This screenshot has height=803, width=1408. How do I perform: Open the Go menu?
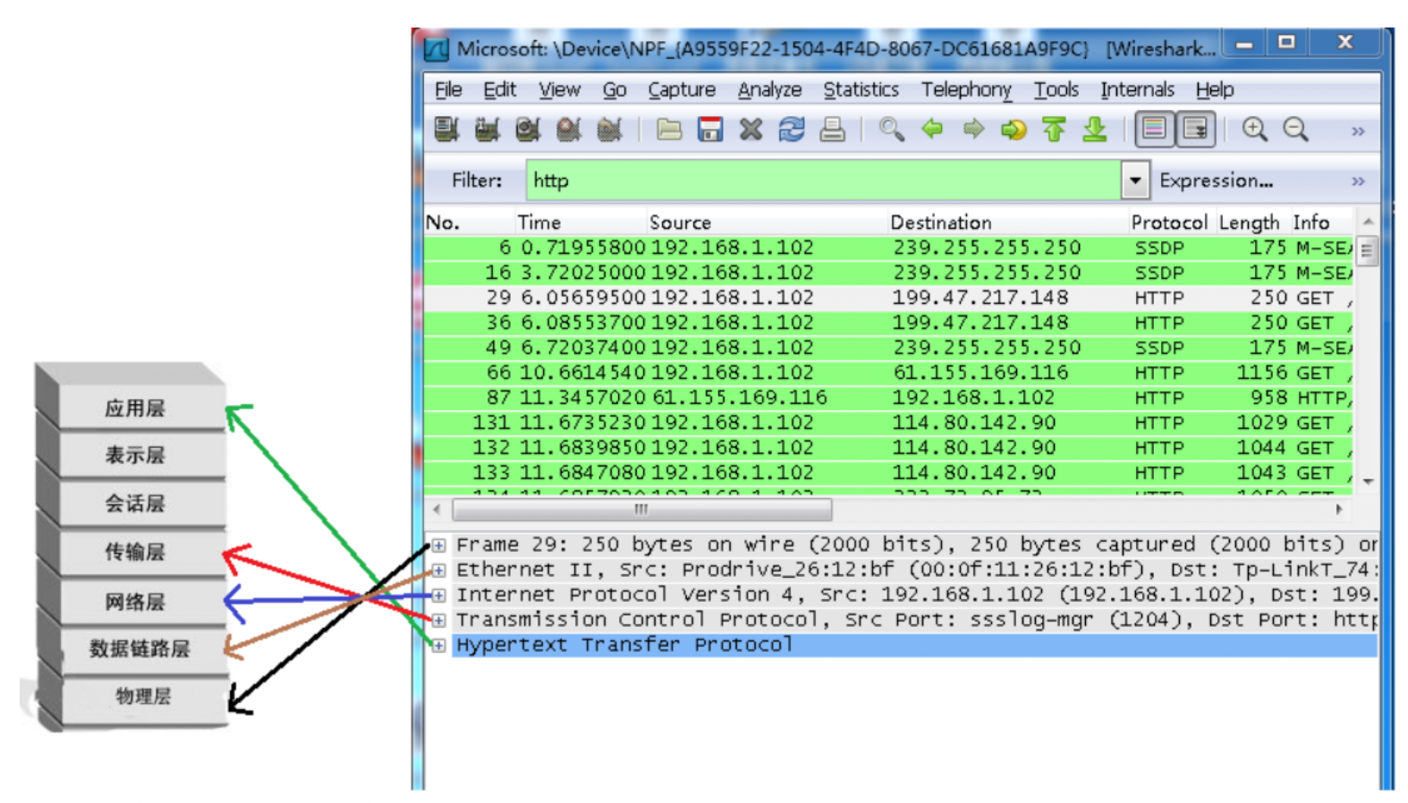(x=614, y=89)
